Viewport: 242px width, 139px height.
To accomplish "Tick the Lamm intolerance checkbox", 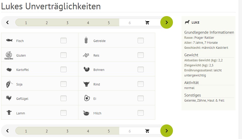I will coord(64,113).
